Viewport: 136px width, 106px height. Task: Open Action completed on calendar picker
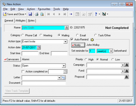(x=65, y=72)
